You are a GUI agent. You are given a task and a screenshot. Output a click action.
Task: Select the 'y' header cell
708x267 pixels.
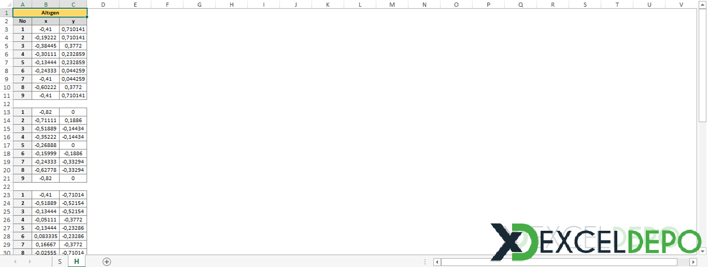(73, 21)
